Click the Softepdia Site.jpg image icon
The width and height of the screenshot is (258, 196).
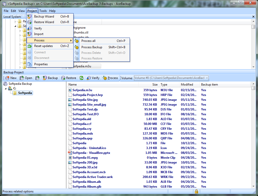70,100
